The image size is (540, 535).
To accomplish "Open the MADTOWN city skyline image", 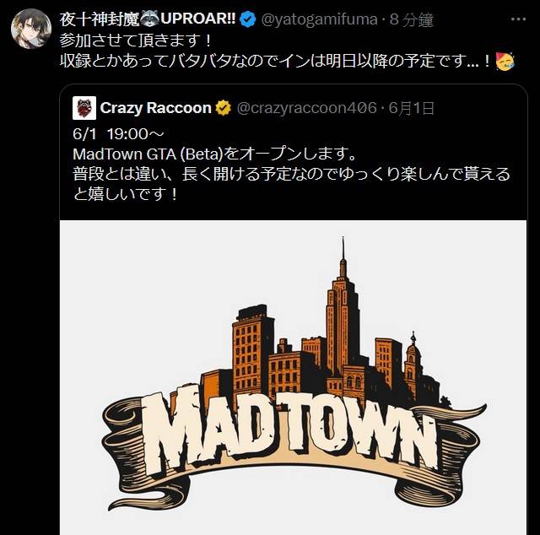I will point(293,377).
